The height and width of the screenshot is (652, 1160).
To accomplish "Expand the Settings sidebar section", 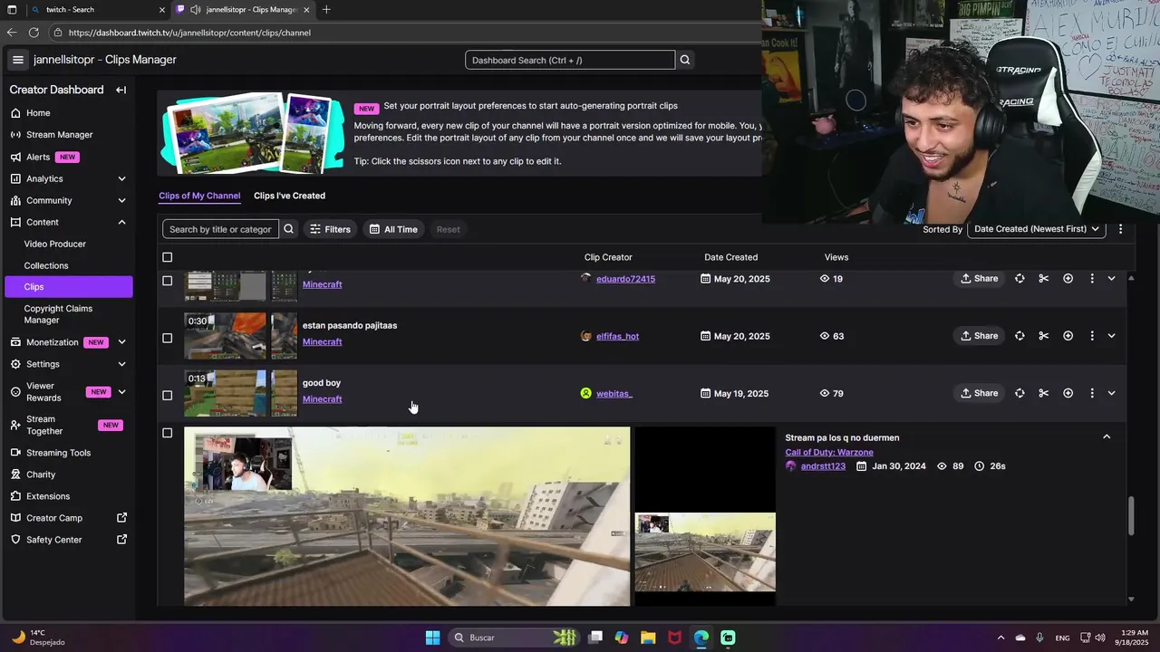I will [121, 364].
